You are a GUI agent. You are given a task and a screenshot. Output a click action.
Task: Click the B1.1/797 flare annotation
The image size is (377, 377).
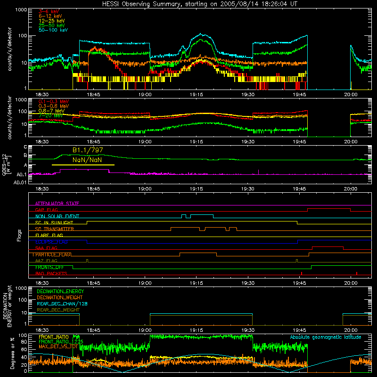(88, 150)
